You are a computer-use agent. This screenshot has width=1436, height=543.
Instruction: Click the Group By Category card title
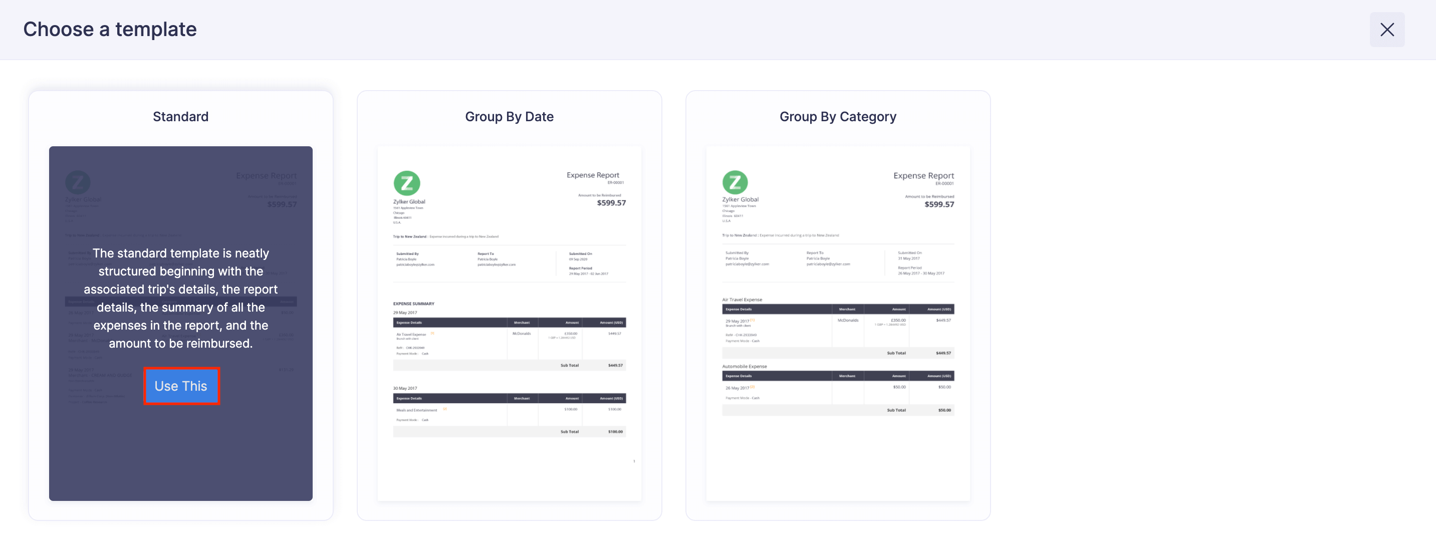(x=837, y=117)
